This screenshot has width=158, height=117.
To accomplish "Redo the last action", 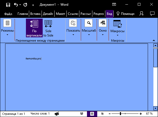I will click(25, 5).
